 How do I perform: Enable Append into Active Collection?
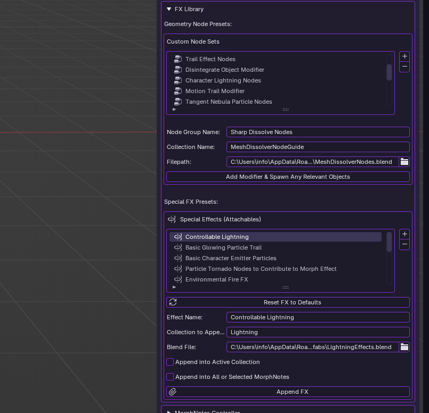pyautogui.click(x=170, y=362)
